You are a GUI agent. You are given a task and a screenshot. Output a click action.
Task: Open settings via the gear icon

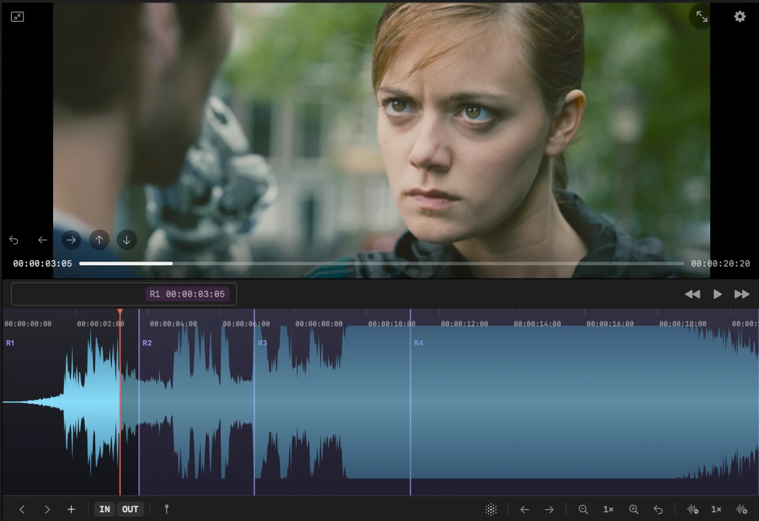[740, 17]
